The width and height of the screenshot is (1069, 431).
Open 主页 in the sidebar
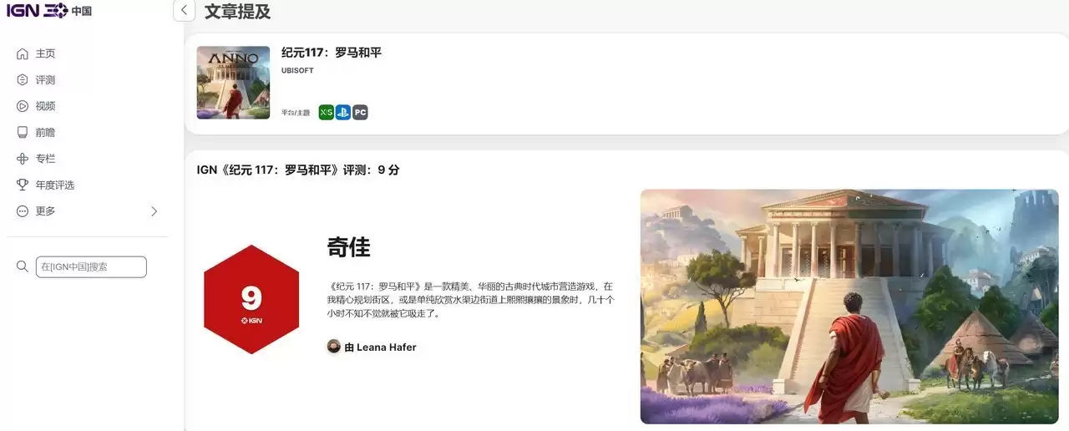click(45, 53)
